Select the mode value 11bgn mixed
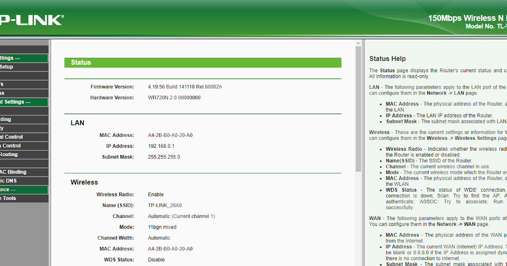This screenshot has width=507, height=266. (x=162, y=227)
